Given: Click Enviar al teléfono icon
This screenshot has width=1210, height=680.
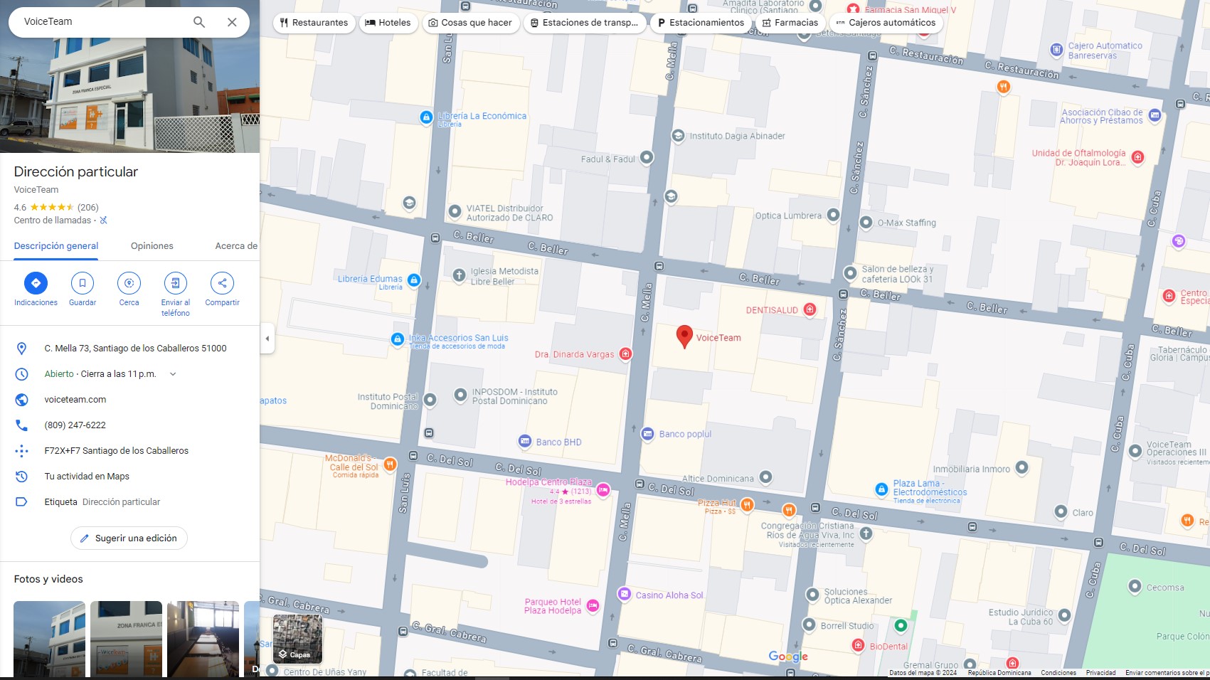Looking at the screenshot, I should click(x=175, y=283).
